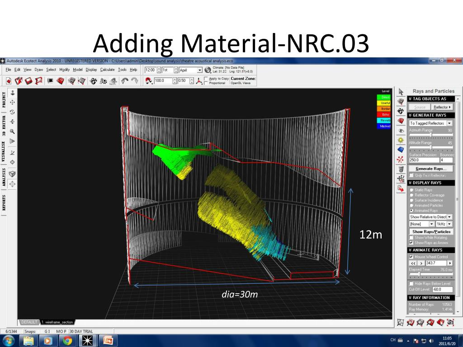Open the 1kHz frequency dropdown

[449, 224]
